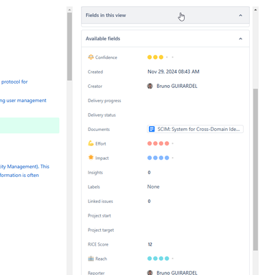Viewport: 269px width, 275px height.
Task: Click the Creator name Bruno GUIRARDEL
Action: click(x=177, y=86)
